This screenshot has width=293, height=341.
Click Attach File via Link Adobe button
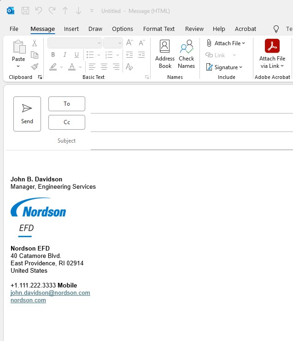272,54
